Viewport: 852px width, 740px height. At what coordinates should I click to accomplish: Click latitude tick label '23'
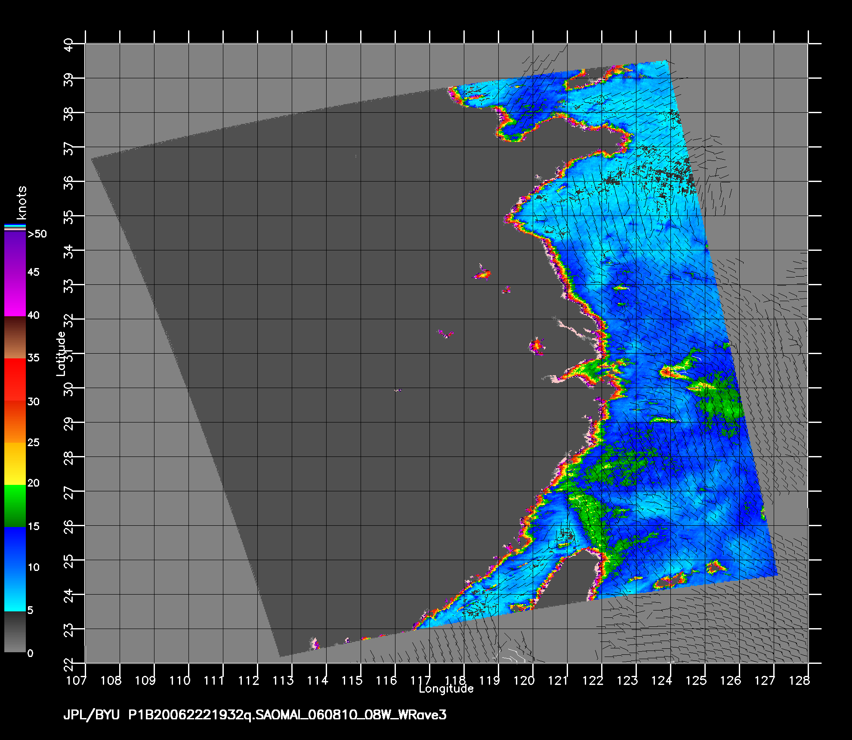pyautogui.click(x=69, y=631)
